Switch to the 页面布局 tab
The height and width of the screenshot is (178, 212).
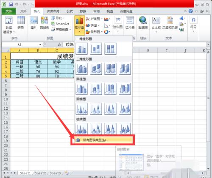coord(53,11)
